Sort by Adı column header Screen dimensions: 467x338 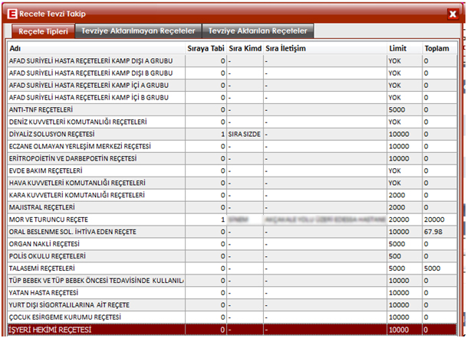pos(96,48)
